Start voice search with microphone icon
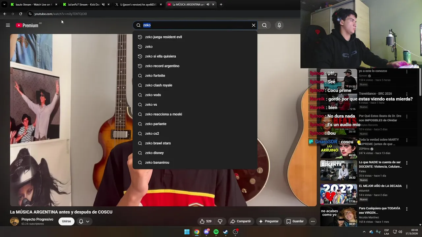 (279, 25)
